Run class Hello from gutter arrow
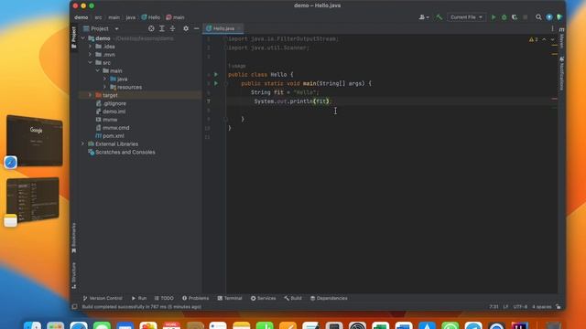This screenshot has width=586, height=329. [216, 75]
